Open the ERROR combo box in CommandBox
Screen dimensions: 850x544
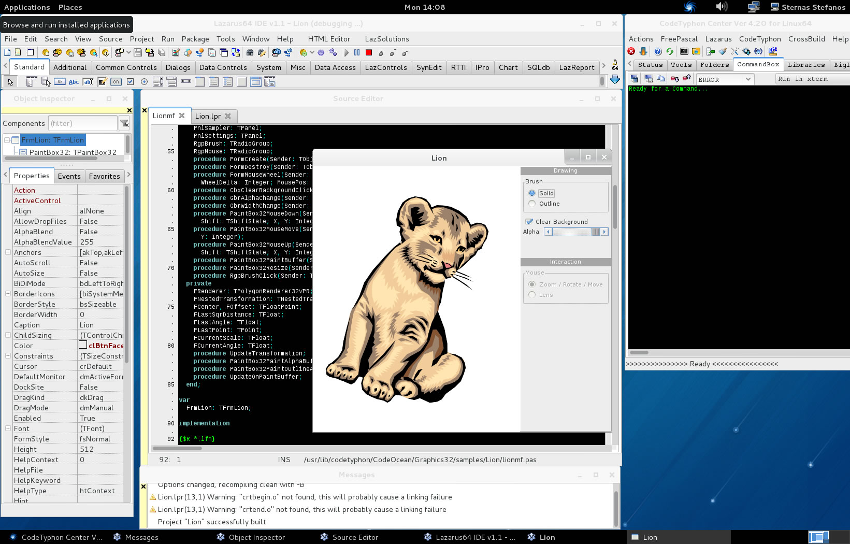[x=724, y=79]
